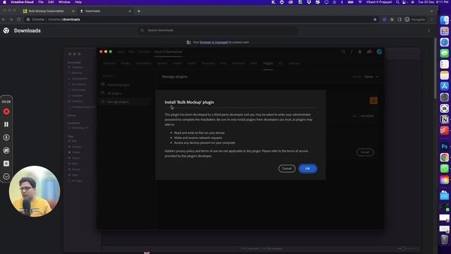Open WhatsApp from the dock
Image resolution: width=451 pixels, height=254 pixels.
445,168
